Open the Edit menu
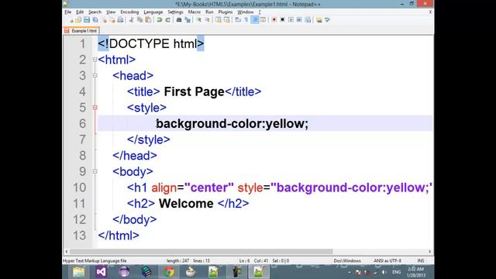Viewport: 496px width, 279px height. [80, 12]
